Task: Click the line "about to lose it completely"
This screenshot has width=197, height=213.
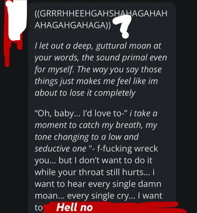Action: pos(85,93)
